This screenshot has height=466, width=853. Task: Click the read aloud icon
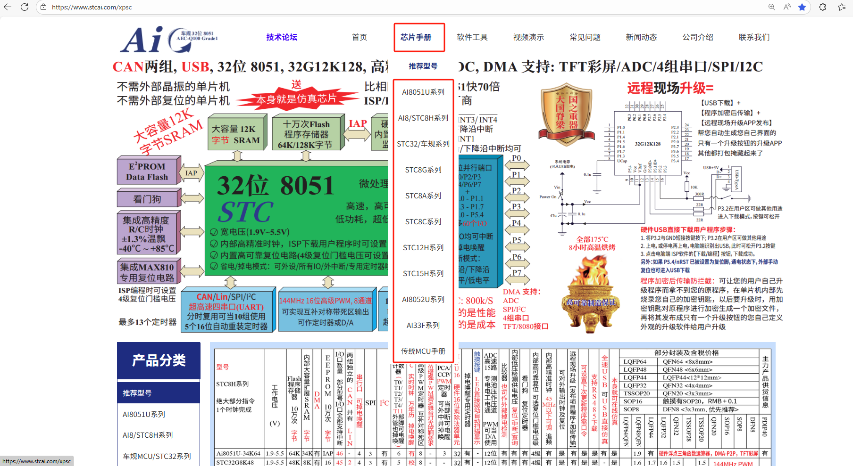coord(787,7)
